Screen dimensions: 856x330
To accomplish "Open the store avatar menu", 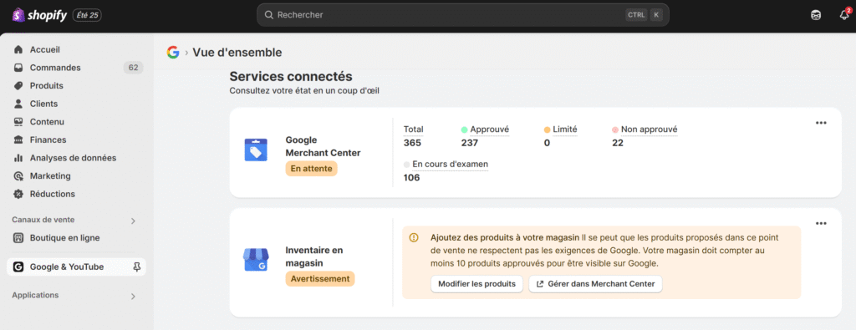I will pos(816,15).
